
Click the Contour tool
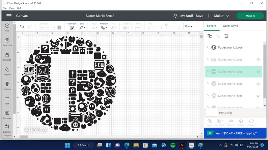click(x=251, y=122)
